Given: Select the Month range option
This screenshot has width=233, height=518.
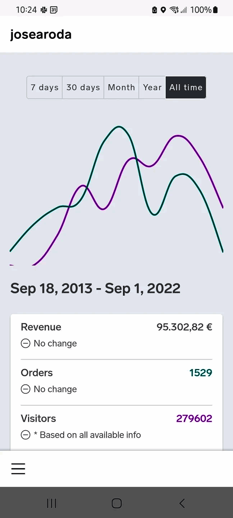Looking at the screenshot, I should pyautogui.click(x=122, y=87).
